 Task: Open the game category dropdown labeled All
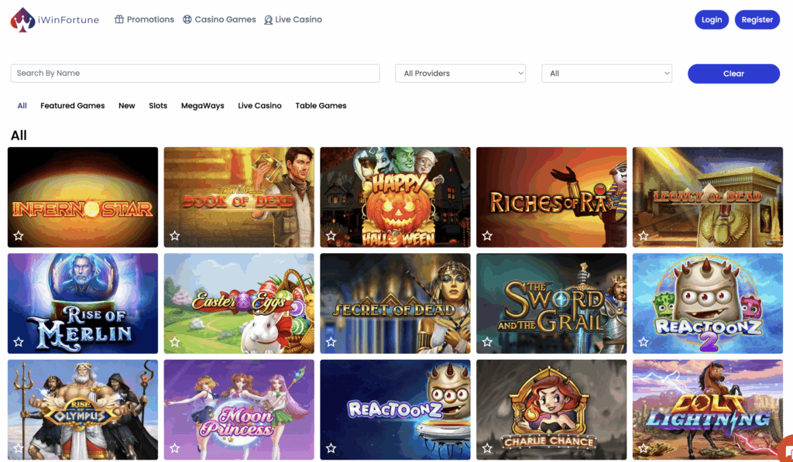(606, 73)
